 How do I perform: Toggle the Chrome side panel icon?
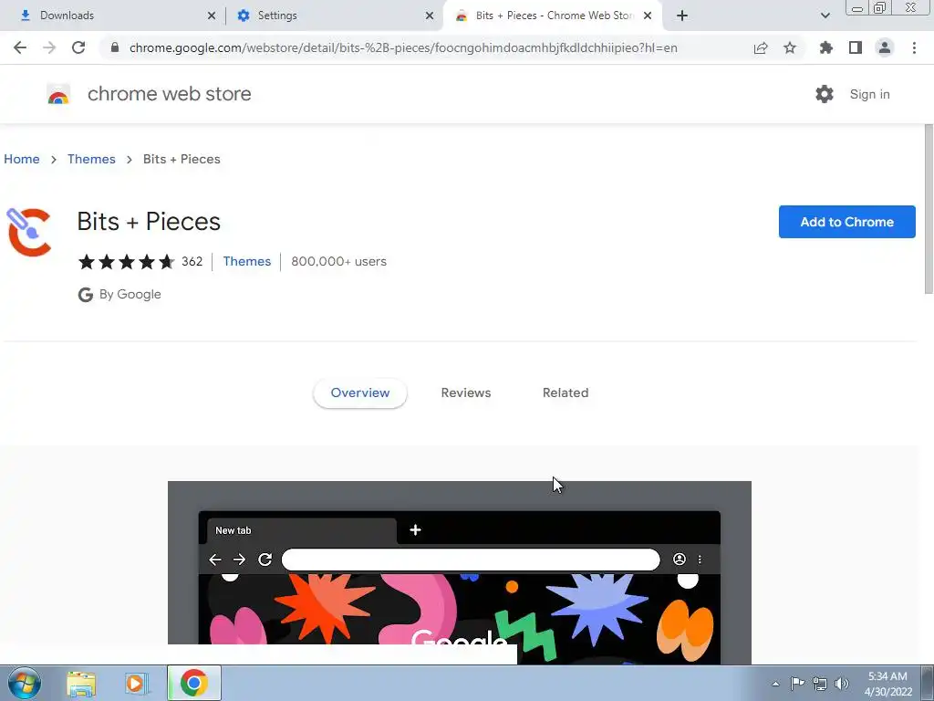click(x=856, y=47)
